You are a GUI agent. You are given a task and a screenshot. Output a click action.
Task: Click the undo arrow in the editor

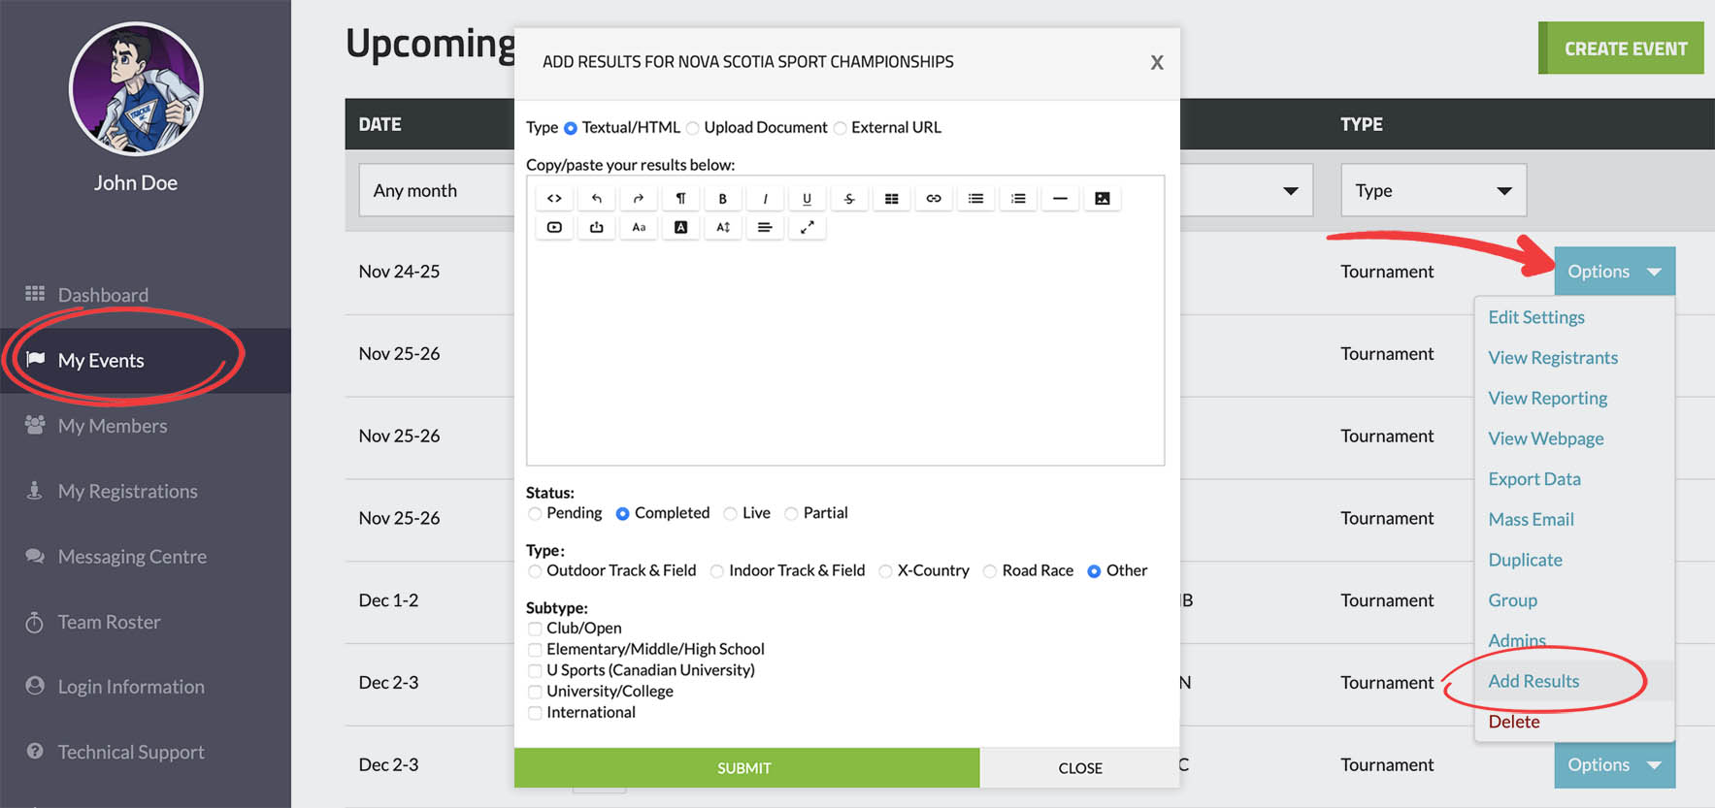(597, 199)
